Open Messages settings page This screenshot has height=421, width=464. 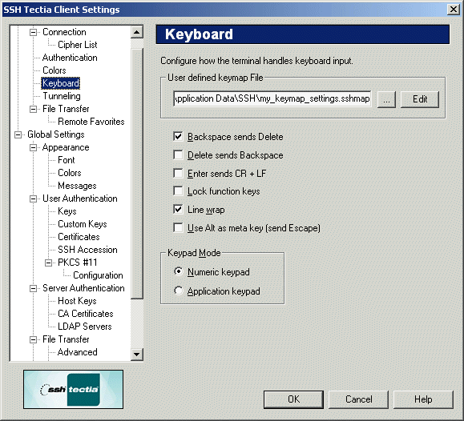(77, 186)
